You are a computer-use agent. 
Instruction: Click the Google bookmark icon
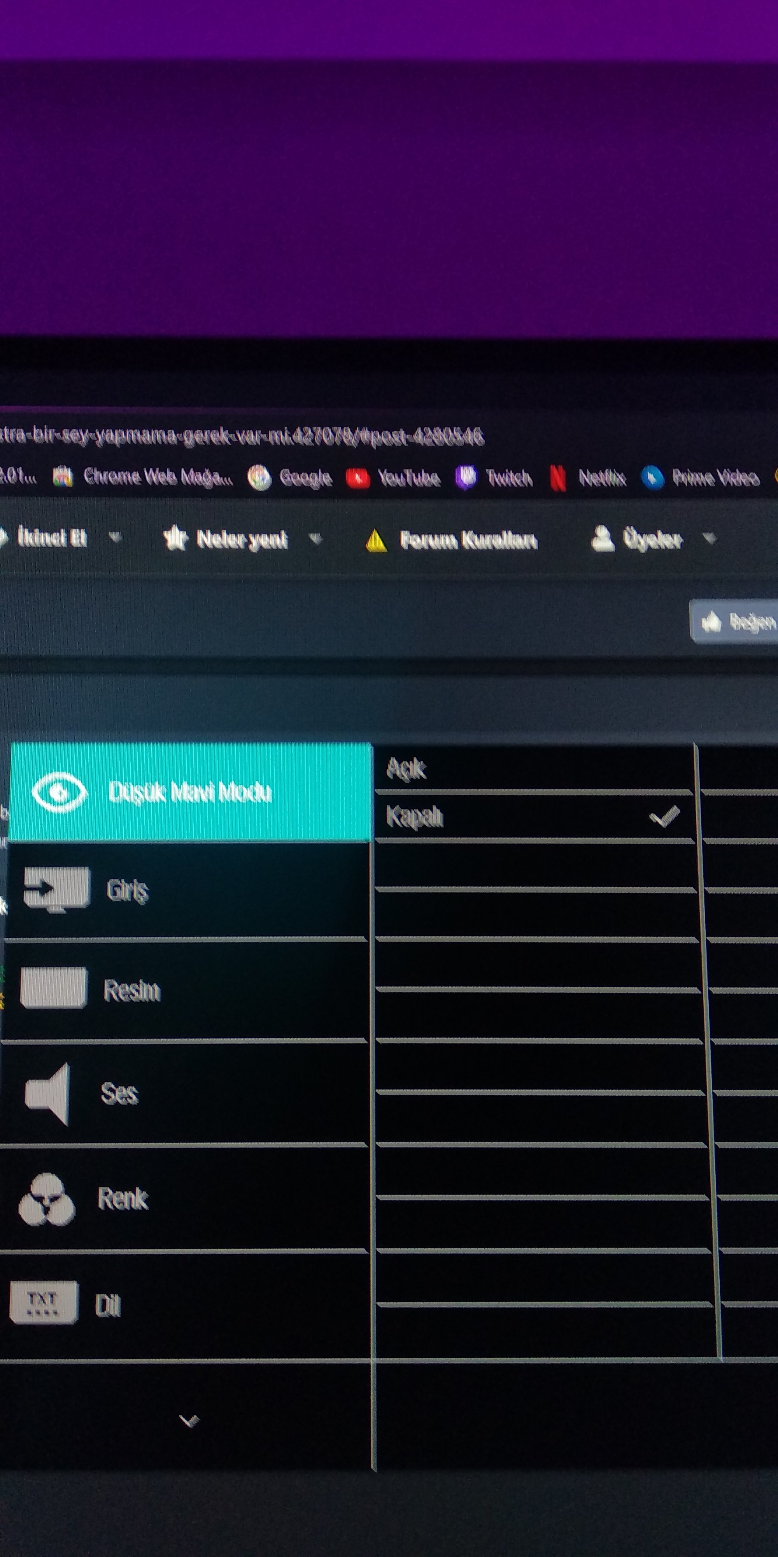tap(259, 478)
